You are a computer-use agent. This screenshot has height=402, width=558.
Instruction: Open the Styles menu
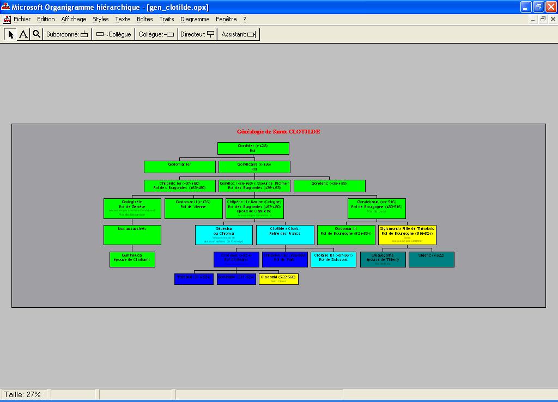[x=101, y=19]
